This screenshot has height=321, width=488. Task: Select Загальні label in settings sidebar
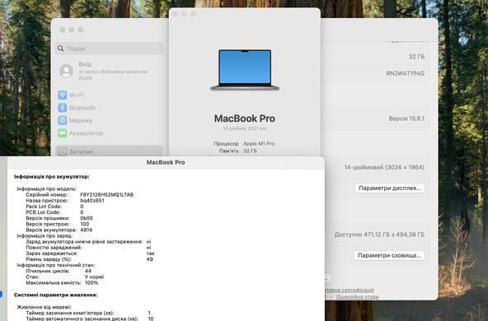(x=81, y=151)
